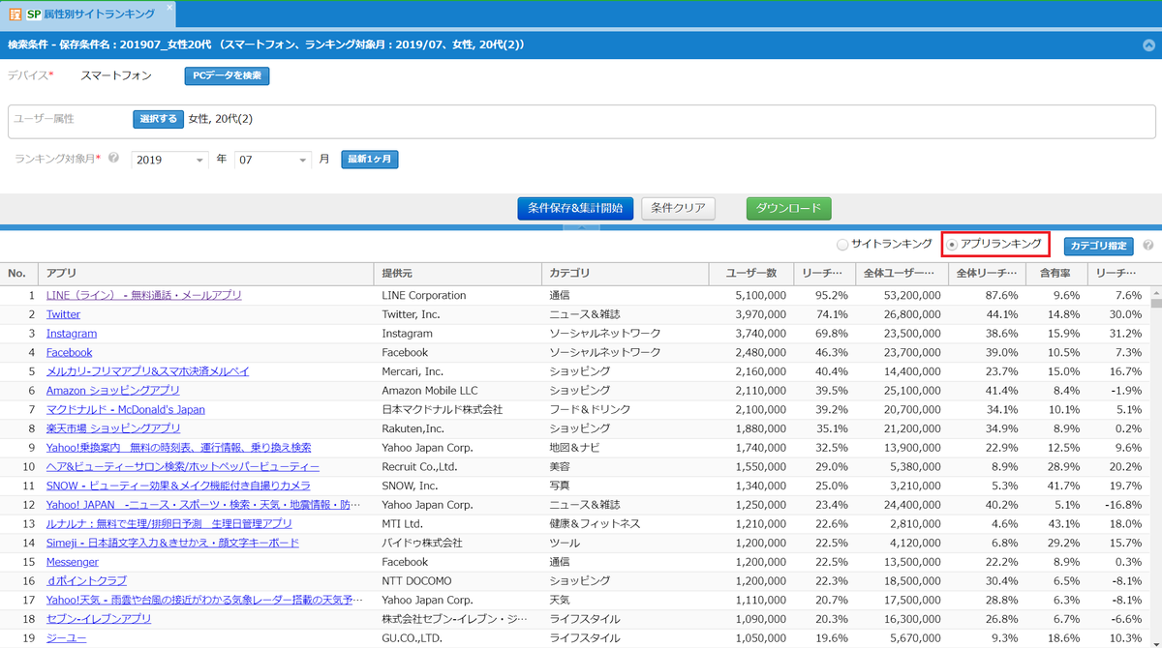Collapse the search conditions panel with the chevron icon
The height and width of the screenshot is (648, 1162).
(x=1148, y=44)
